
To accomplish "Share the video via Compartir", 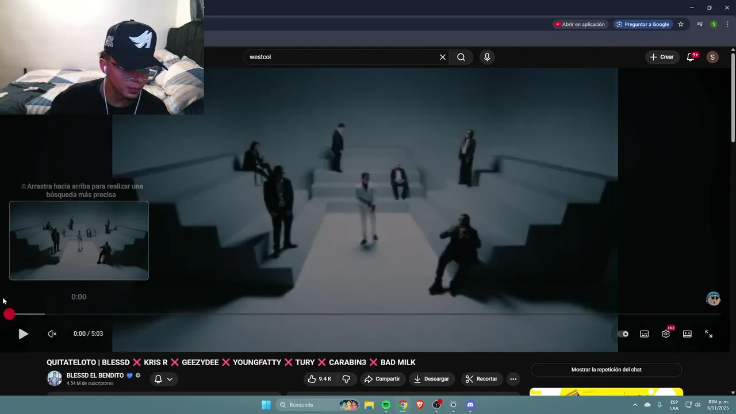I will coord(382,379).
